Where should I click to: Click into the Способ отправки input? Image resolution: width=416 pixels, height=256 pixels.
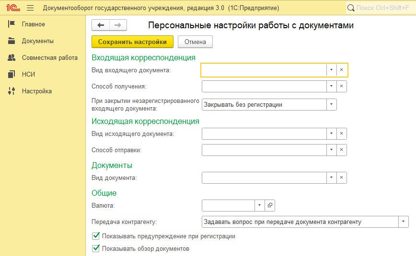point(264,150)
